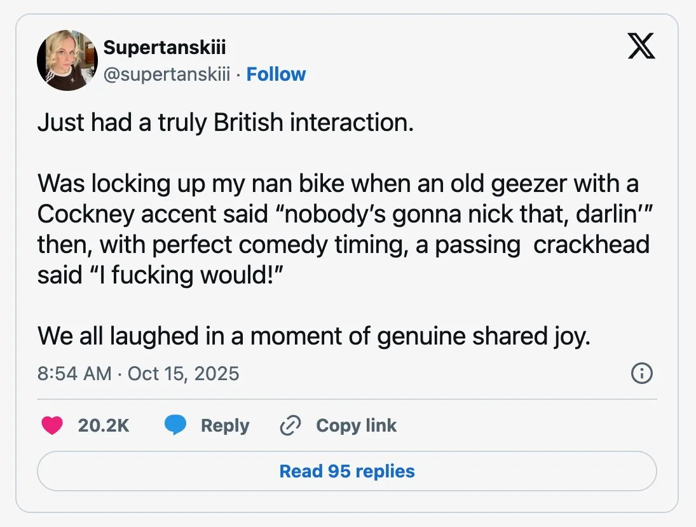
Task: Click the chain link icon
Action: pyautogui.click(x=290, y=425)
